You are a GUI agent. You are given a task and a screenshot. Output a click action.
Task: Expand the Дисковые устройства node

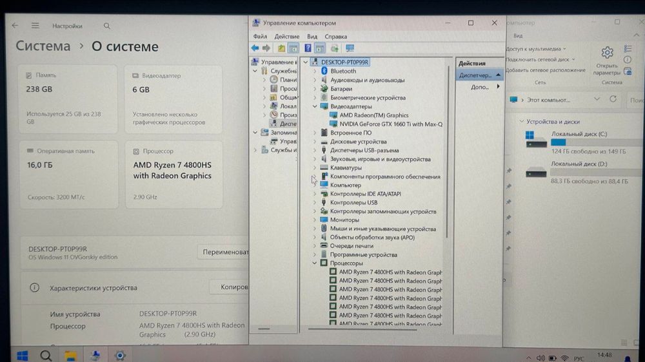pos(315,141)
